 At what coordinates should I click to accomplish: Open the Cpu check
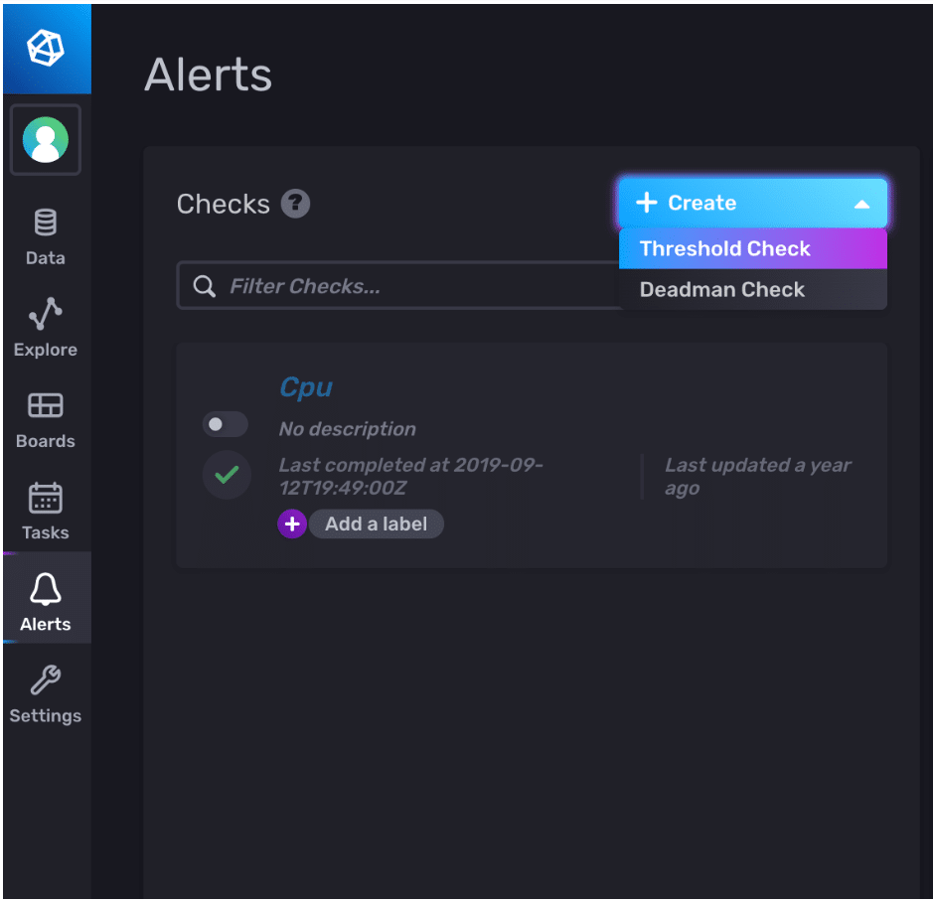[305, 387]
